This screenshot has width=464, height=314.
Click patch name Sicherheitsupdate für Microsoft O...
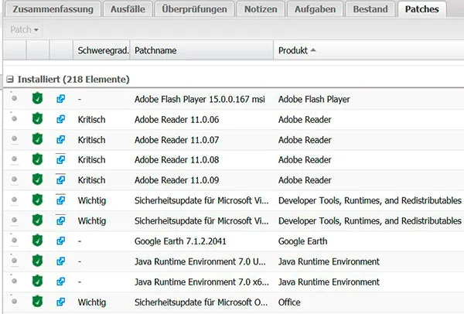201,302
